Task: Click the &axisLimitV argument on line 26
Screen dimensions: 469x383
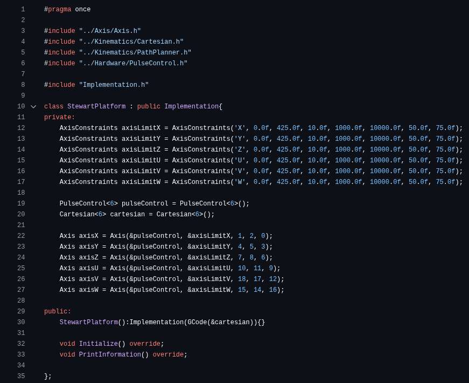Action: click(209, 279)
